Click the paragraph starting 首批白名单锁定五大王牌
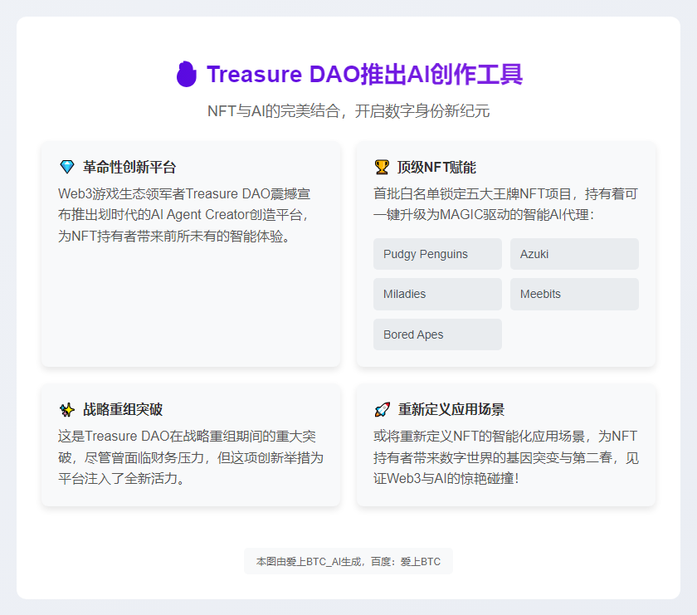This screenshot has width=697, height=615. tap(505, 204)
